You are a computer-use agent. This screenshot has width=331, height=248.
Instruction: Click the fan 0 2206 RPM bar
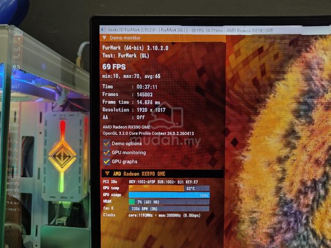pos(169,209)
